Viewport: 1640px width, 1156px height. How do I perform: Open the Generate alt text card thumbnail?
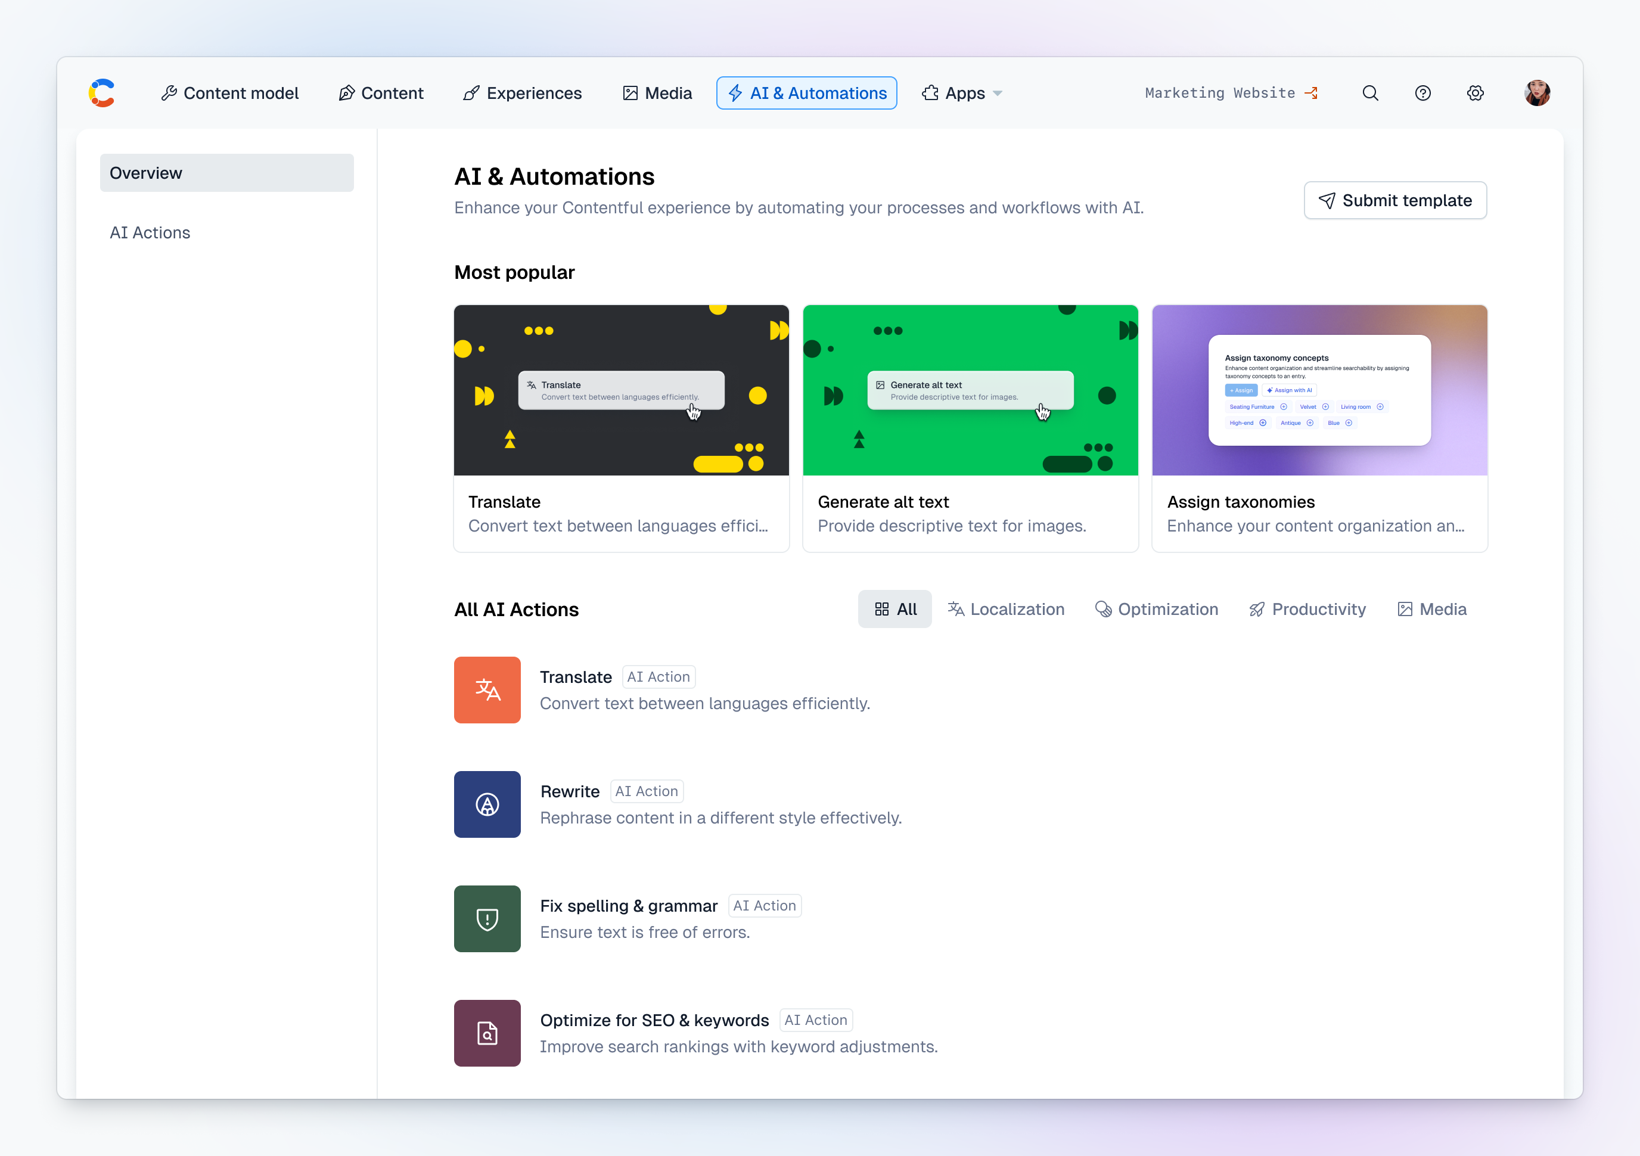click(970, 390)
